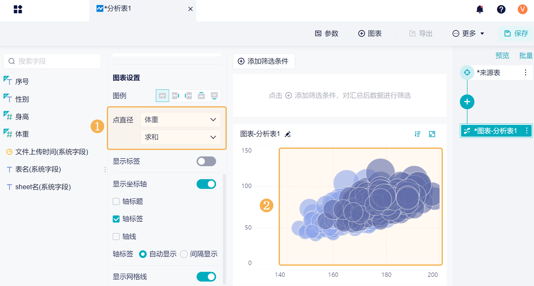Select the 间隔显示 radio option
Screen dimensions: 534x286
coord(184,254)
